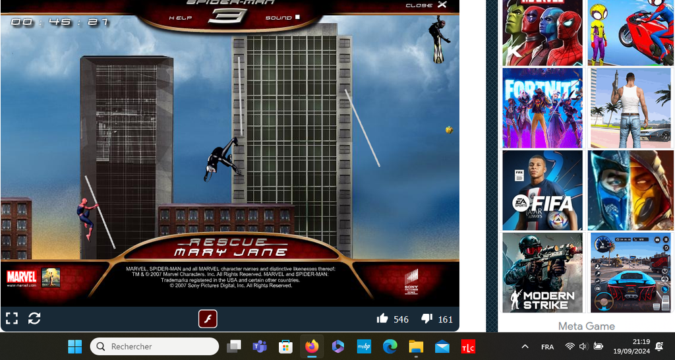Toggle the game sound checkbox
The height and width of the screenshot is (360, 675).
click(x=297, y=18)
